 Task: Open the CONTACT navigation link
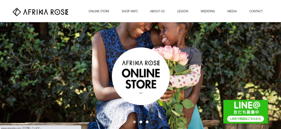pos(256,11)
